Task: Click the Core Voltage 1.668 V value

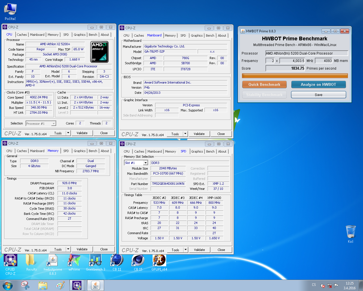Action: pyautogui.click(x=75, y=59)
